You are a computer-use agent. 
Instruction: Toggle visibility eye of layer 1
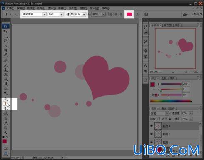(152, 142)
